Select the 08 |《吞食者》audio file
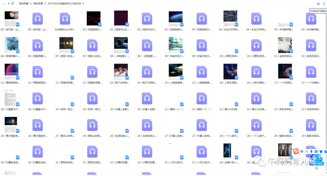This screenshot has height=176, width=327. (x=147, y=45)
